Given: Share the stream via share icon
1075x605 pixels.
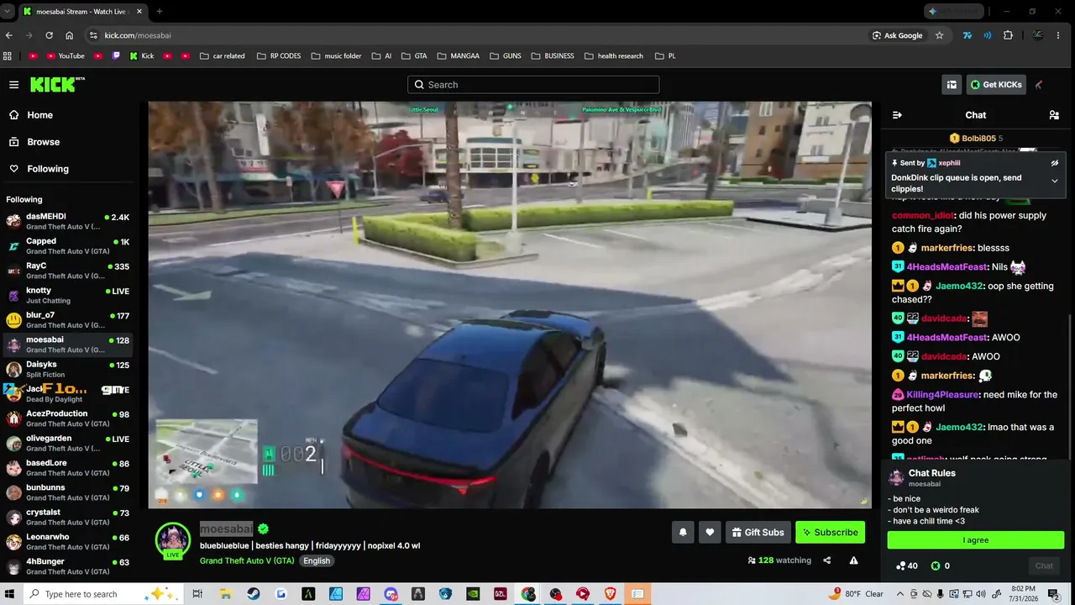Looking at the screenshot, I should pyautogui.click(x=827, y=560).
